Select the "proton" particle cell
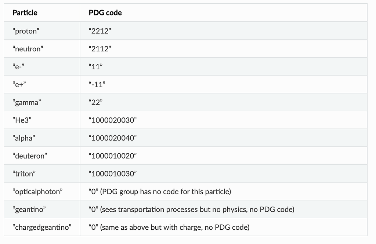This screenshot has width=376, height=244. click(x=26, y=31)
